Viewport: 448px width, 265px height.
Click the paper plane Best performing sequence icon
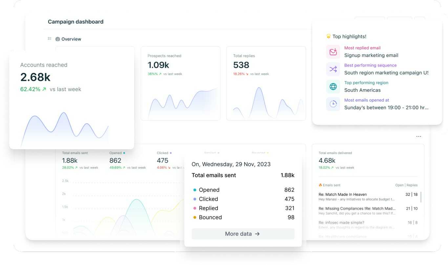[x=333, y=69]
